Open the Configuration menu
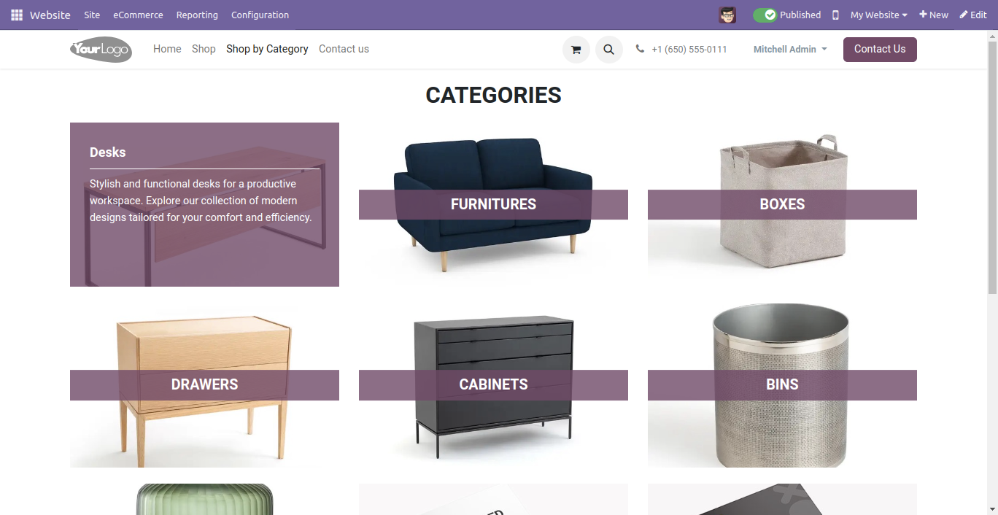This screenshot has width=998, height=515. coord(260,15)
